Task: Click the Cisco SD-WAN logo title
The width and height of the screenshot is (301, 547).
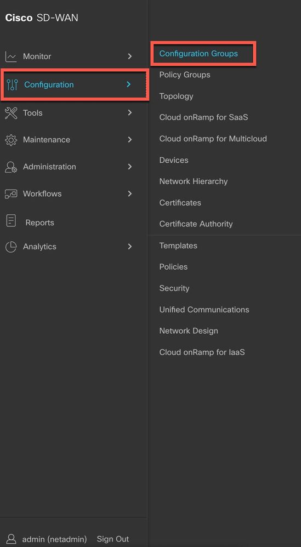Action: 42,18
